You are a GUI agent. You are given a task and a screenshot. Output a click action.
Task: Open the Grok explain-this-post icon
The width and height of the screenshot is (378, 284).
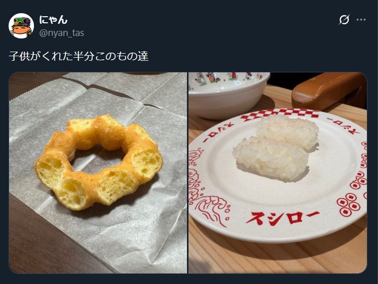pos(344,20)
